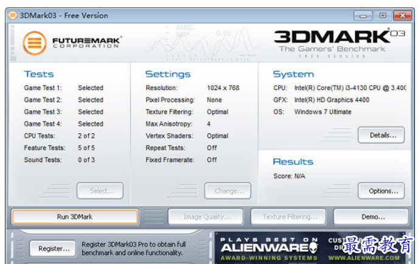This screenshot has width=418, height=264.
Task: Click the CPU Intel Core i3-4130 text
Action: (x=350, y=88)
